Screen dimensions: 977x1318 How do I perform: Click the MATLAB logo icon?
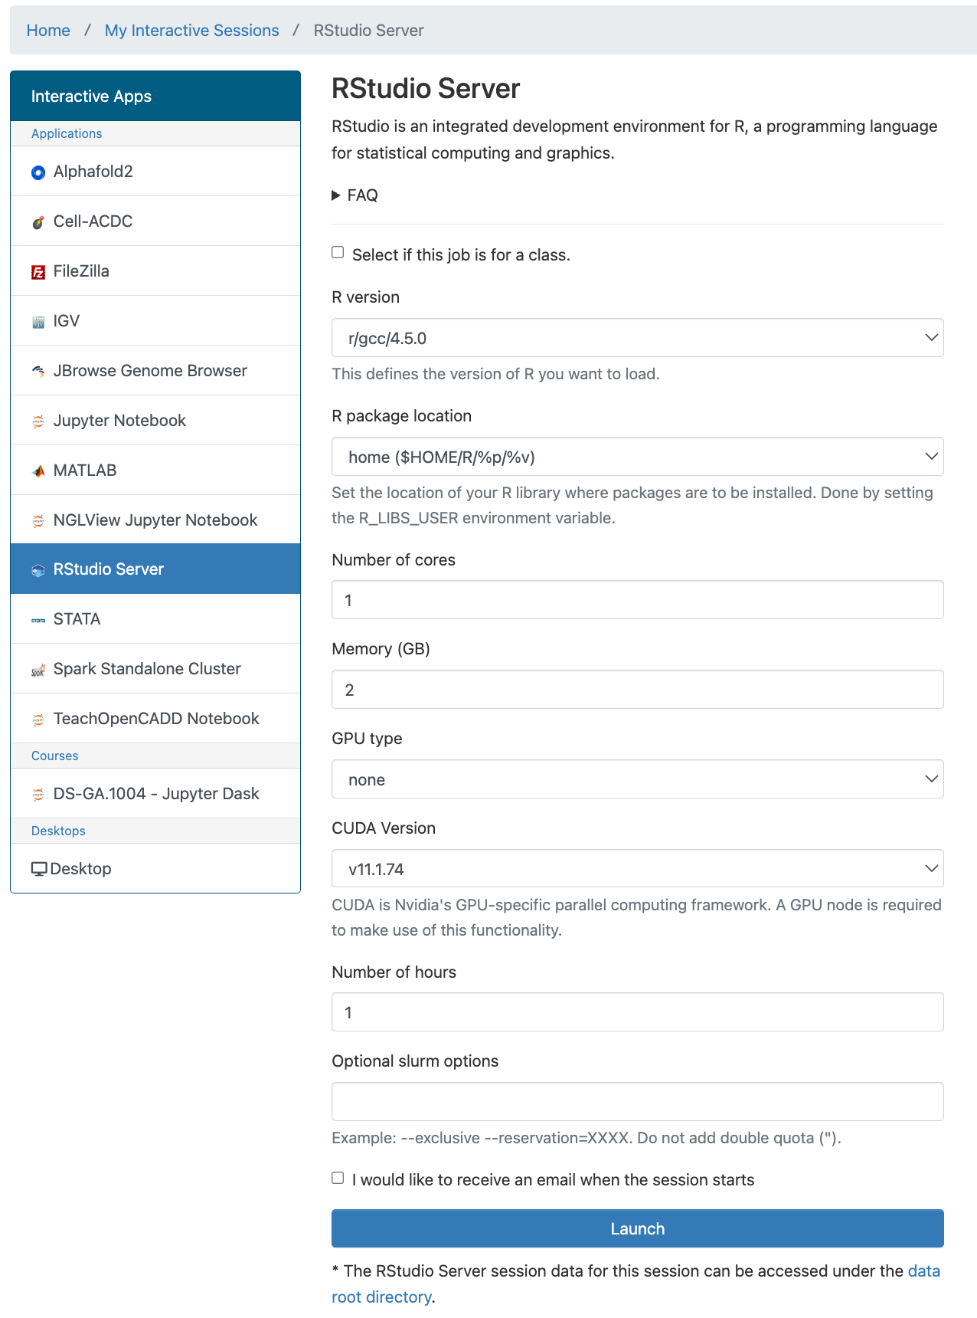[38, 471]
